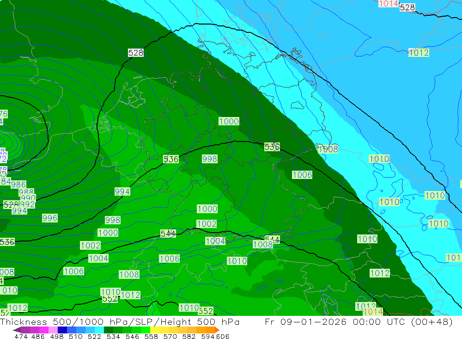462x339 pixels.
Task: Click legend value 486
Action: [38, 337]
